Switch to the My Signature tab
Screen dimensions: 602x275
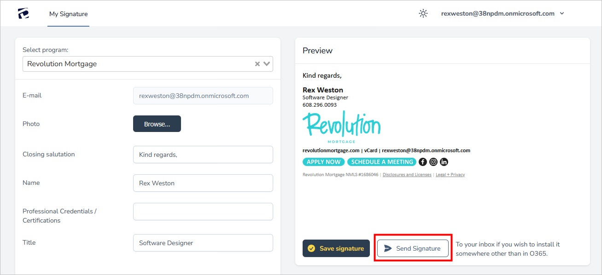click(x=68, y=14)
